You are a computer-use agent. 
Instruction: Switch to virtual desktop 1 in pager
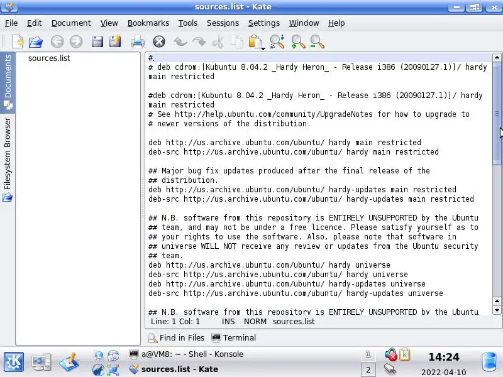click(x=368, y=354)
